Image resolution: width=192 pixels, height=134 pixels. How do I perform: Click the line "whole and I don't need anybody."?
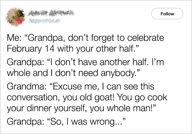click(x=73, y=73)
